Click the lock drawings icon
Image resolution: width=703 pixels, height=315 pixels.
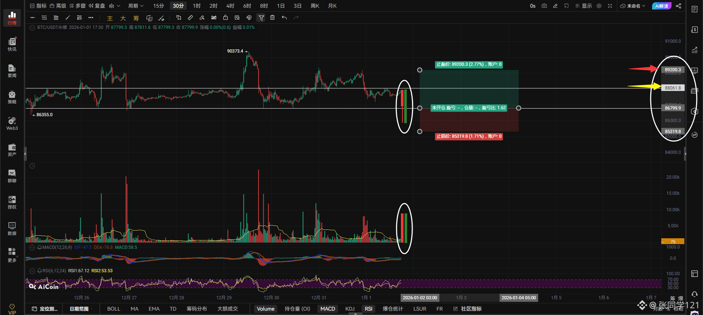pyautogui.click(x=226, y=18)
